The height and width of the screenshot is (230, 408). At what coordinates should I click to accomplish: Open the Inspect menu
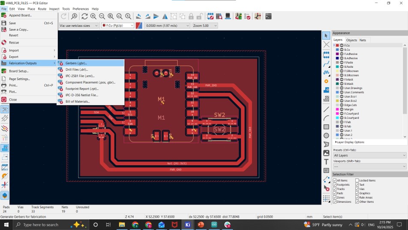(x=54, y=9)
